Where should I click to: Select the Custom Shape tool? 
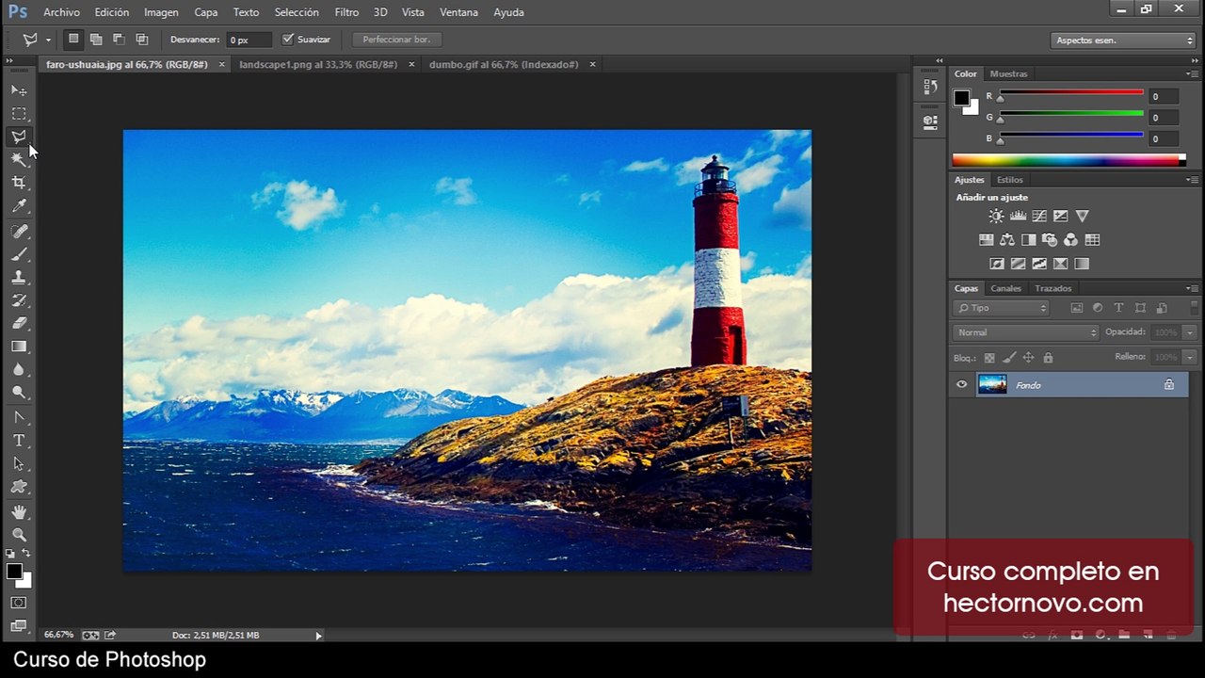pos(19,487)
